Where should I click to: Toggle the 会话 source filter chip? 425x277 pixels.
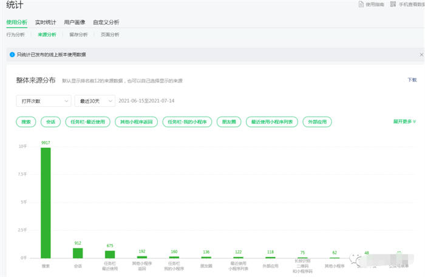(50, 122)
